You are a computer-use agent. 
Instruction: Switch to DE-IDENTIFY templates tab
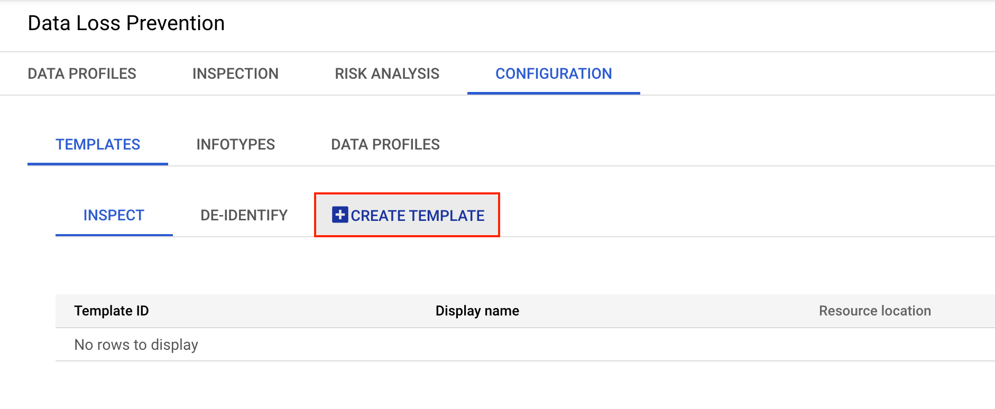(x=244, y=215)
